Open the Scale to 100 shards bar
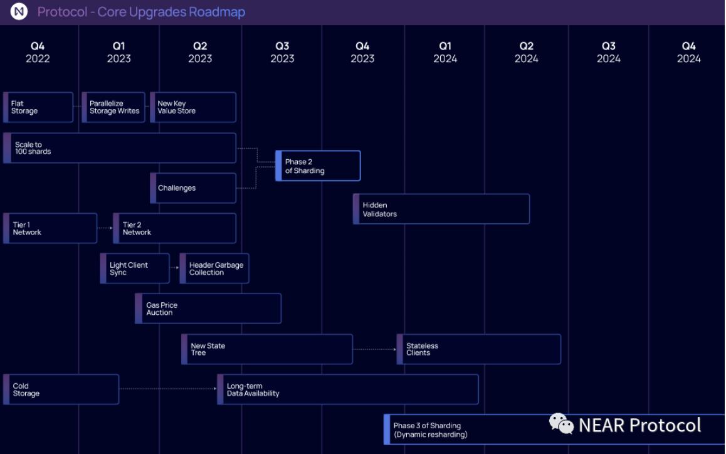 tap(120, 148)
